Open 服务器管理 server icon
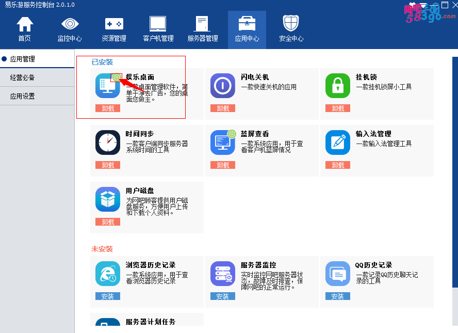Viewport: 458px width, 333px height. tap(202, 24)
